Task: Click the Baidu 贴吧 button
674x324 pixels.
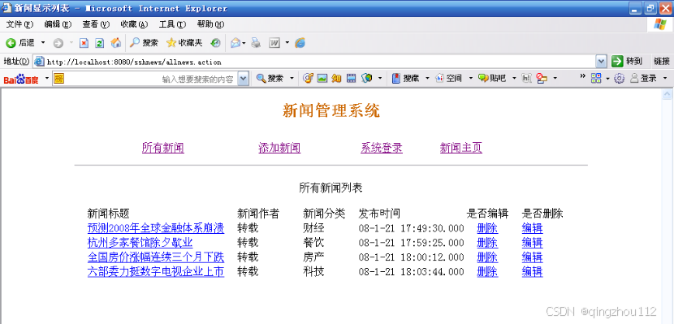Action: coord(492,78)
